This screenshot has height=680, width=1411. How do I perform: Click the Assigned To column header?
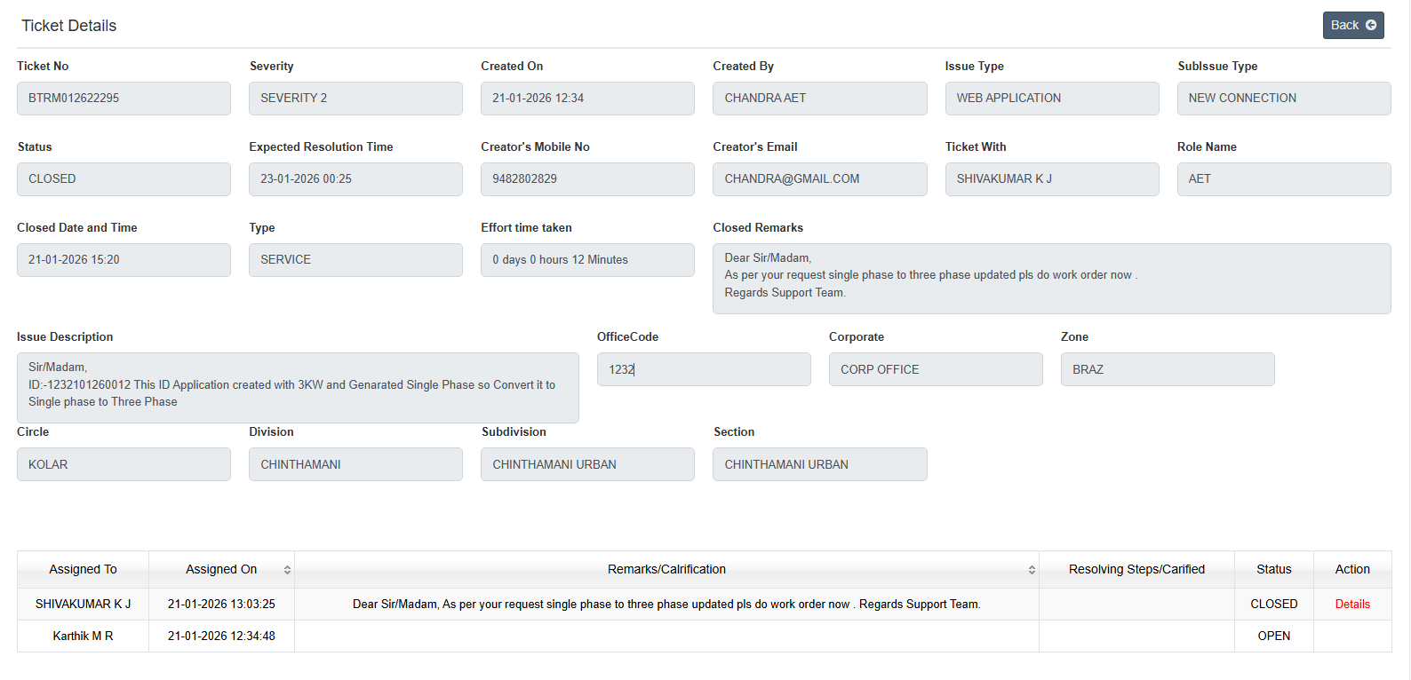click(x=83, y=570)
